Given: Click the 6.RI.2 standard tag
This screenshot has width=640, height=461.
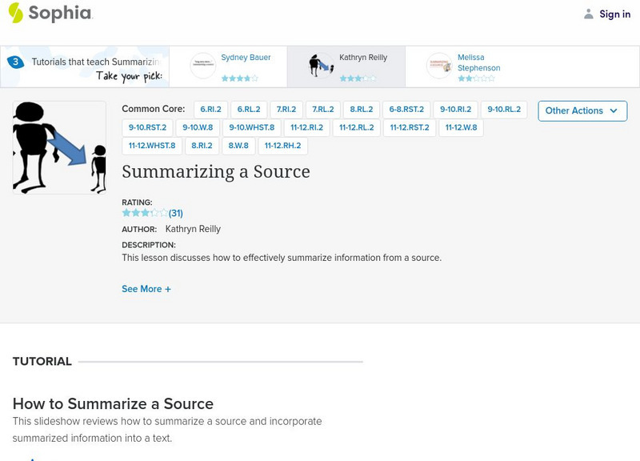Looking at the screenshot, I should pos(210,110).
